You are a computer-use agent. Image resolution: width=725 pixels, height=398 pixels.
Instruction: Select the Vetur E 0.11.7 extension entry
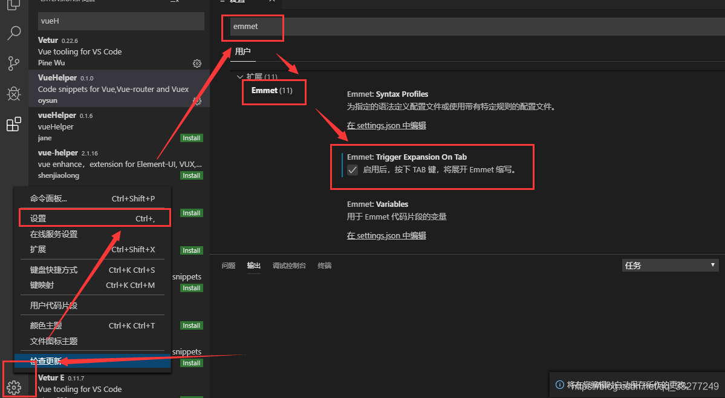119,386
